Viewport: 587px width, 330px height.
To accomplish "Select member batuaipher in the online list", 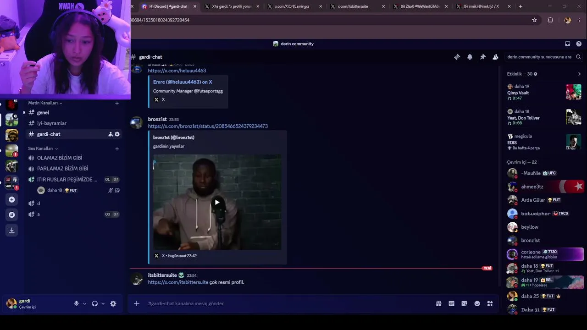I will [x=544, y=214].
